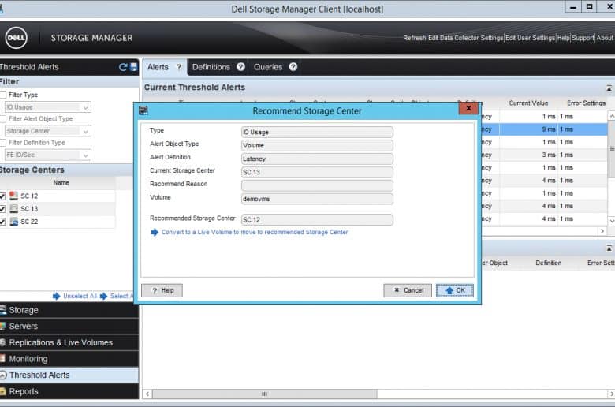Click the Current Value column header
Screen dimensions: 615x407
click(528, 103)
